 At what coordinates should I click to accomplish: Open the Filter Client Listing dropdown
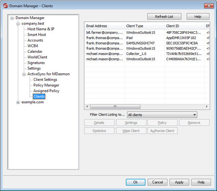coord(162,115)
